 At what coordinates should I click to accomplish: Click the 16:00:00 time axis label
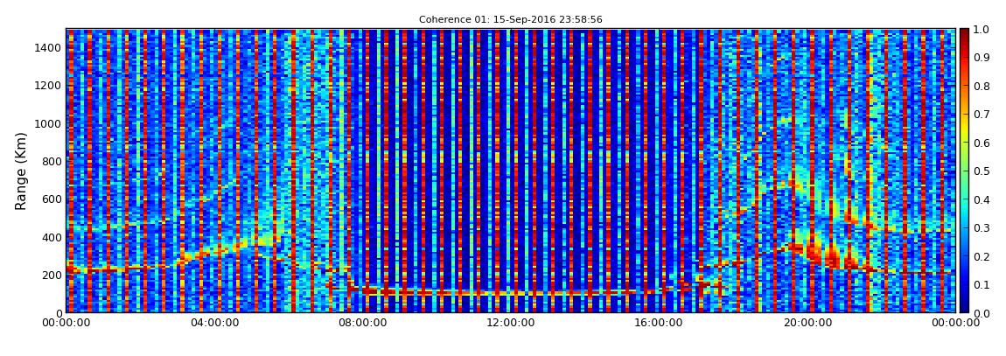(x=659, y=323)
